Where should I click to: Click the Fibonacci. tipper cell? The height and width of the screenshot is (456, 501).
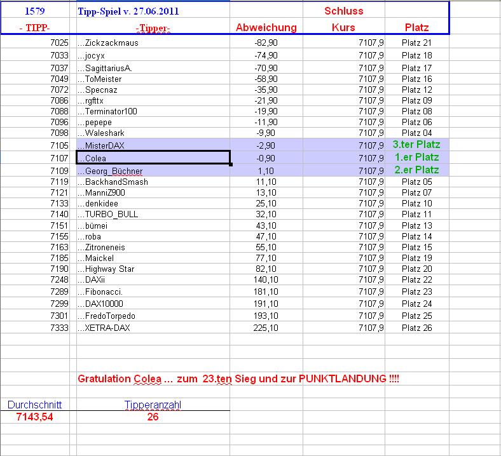pyautogui.click(x=153, y=292)
